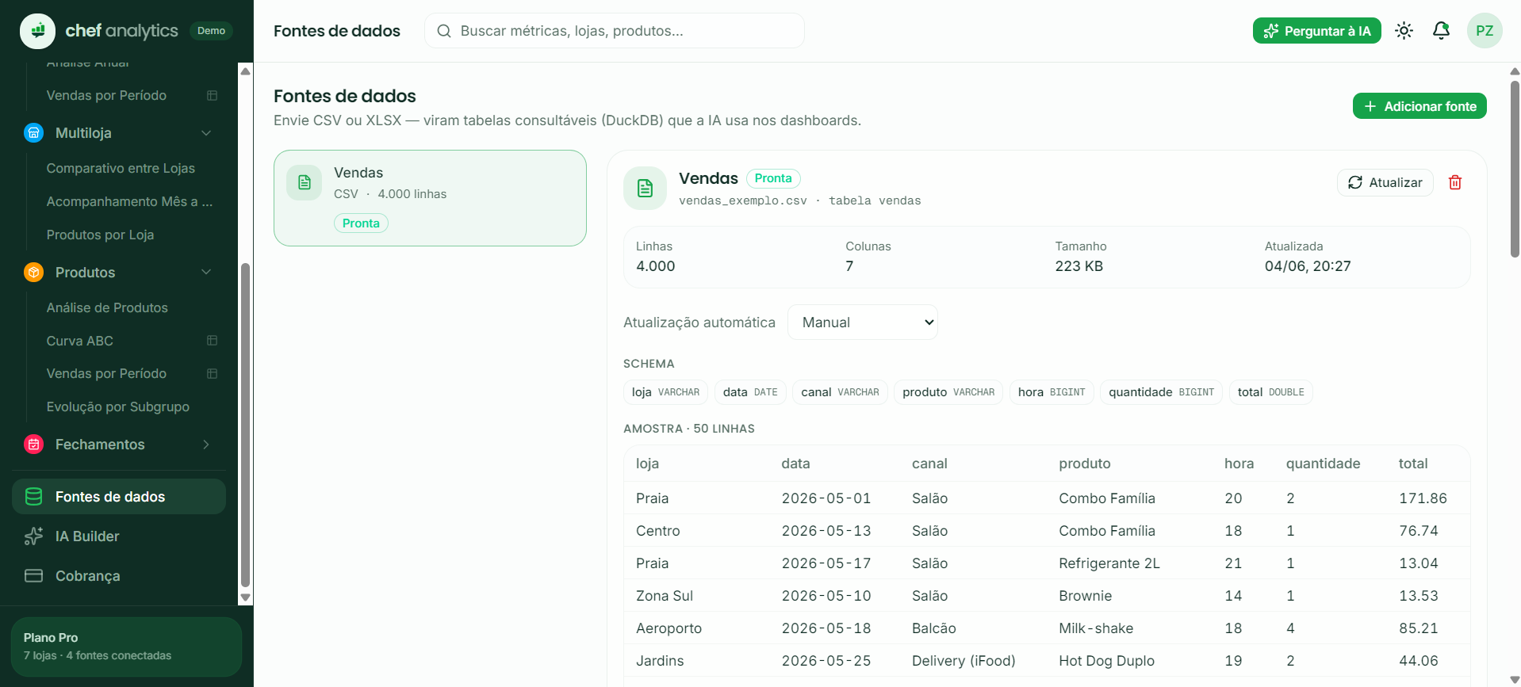1521x687 pixels.
Task: Delete the Vendas source with trash icon
Action: pos(1455,182)
